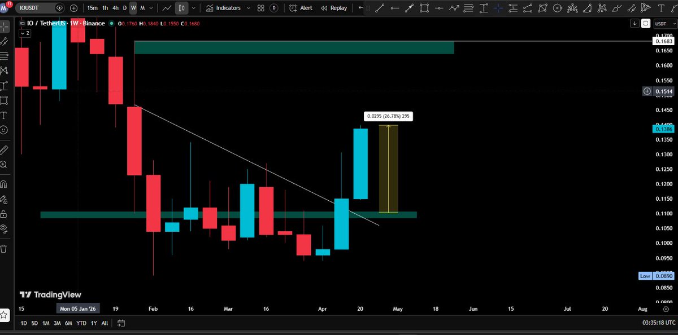Screen dimensions: 678x335
Task: Toggle stay in drawing mode pencil-lock
Action: (4, 199)
